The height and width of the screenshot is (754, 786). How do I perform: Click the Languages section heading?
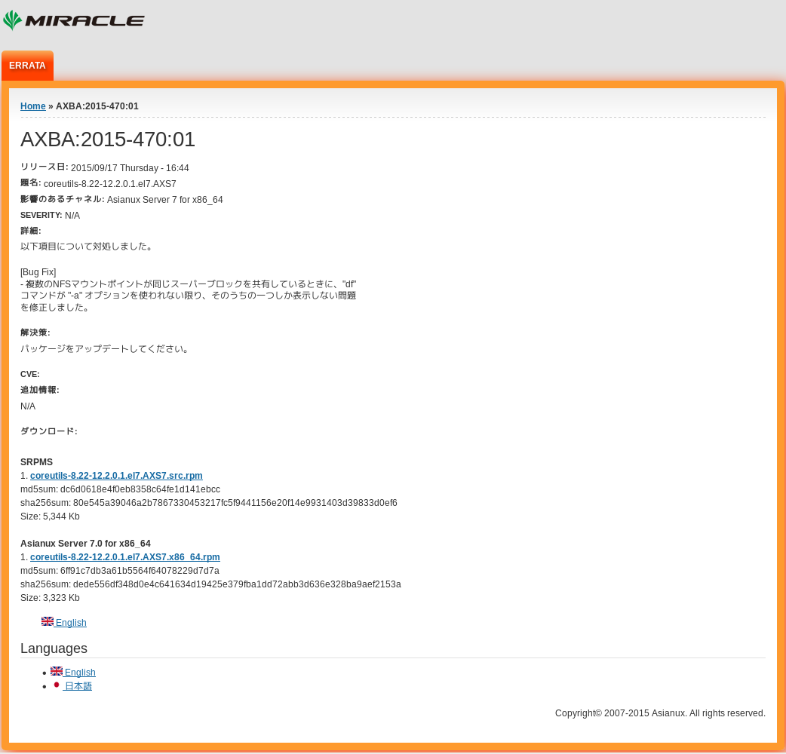pyautogui.click(x=54, y=648)
